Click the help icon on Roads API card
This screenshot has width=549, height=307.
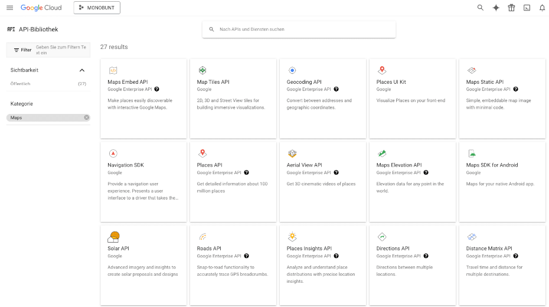click(247, 256)
